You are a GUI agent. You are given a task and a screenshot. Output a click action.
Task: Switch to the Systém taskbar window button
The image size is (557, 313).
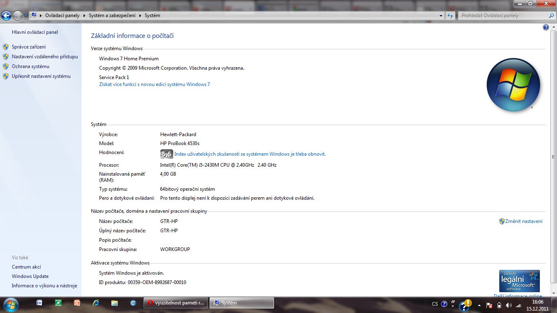pyautogui.click(x=242, y=303)
